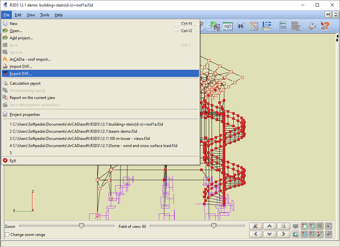
Task: Select Report on the current view
Action: 100,98
